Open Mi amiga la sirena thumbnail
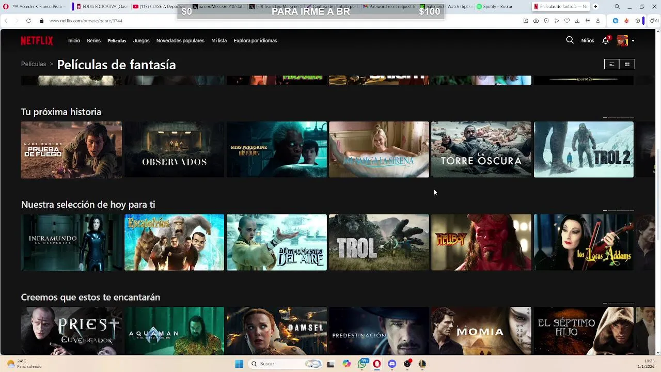Image resolution: width=661 pixels, height=372 pixels. [x=379, y=150]
